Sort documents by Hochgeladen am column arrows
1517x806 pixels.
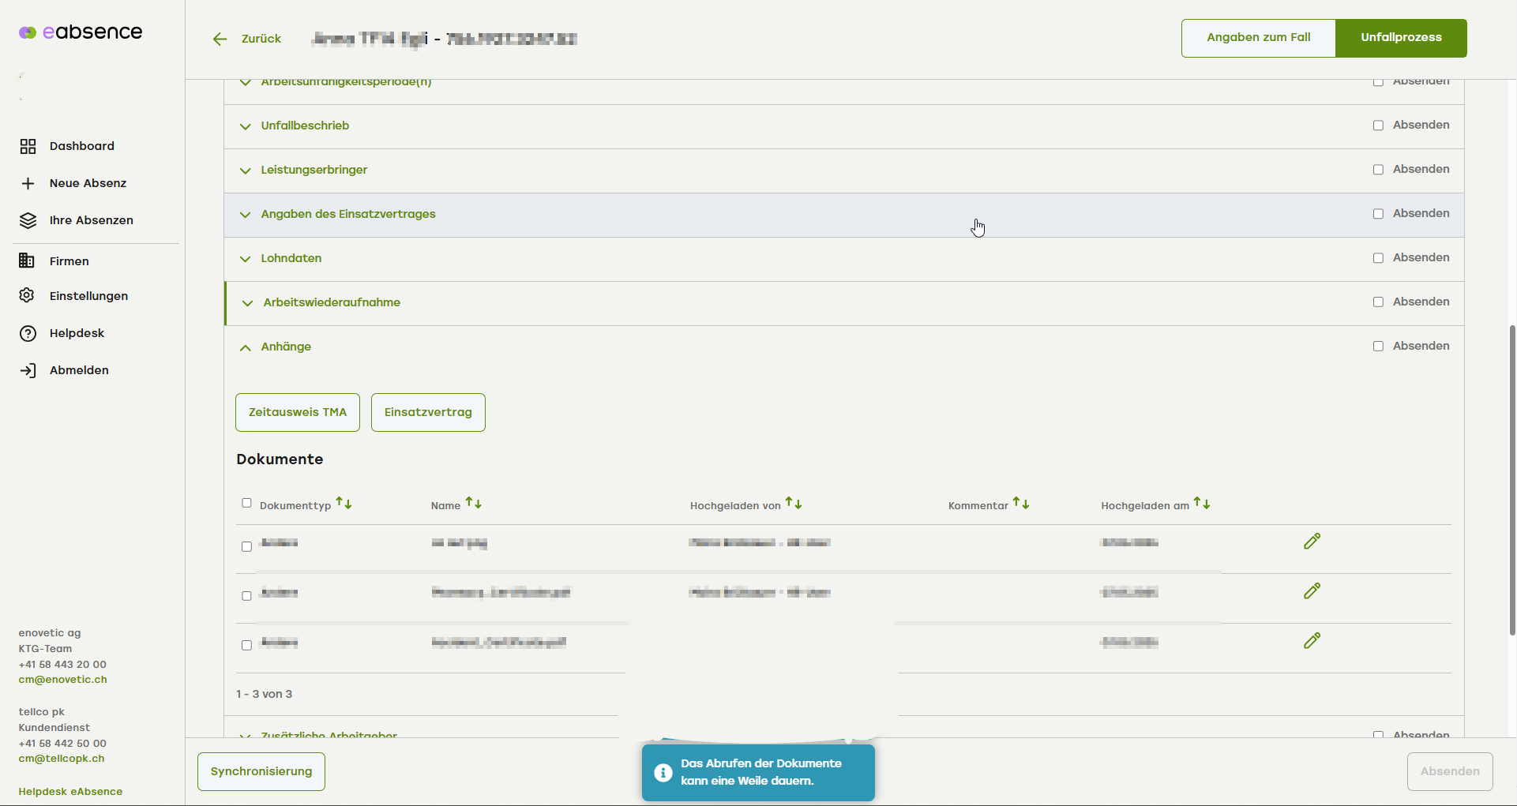pos(1201,504)
